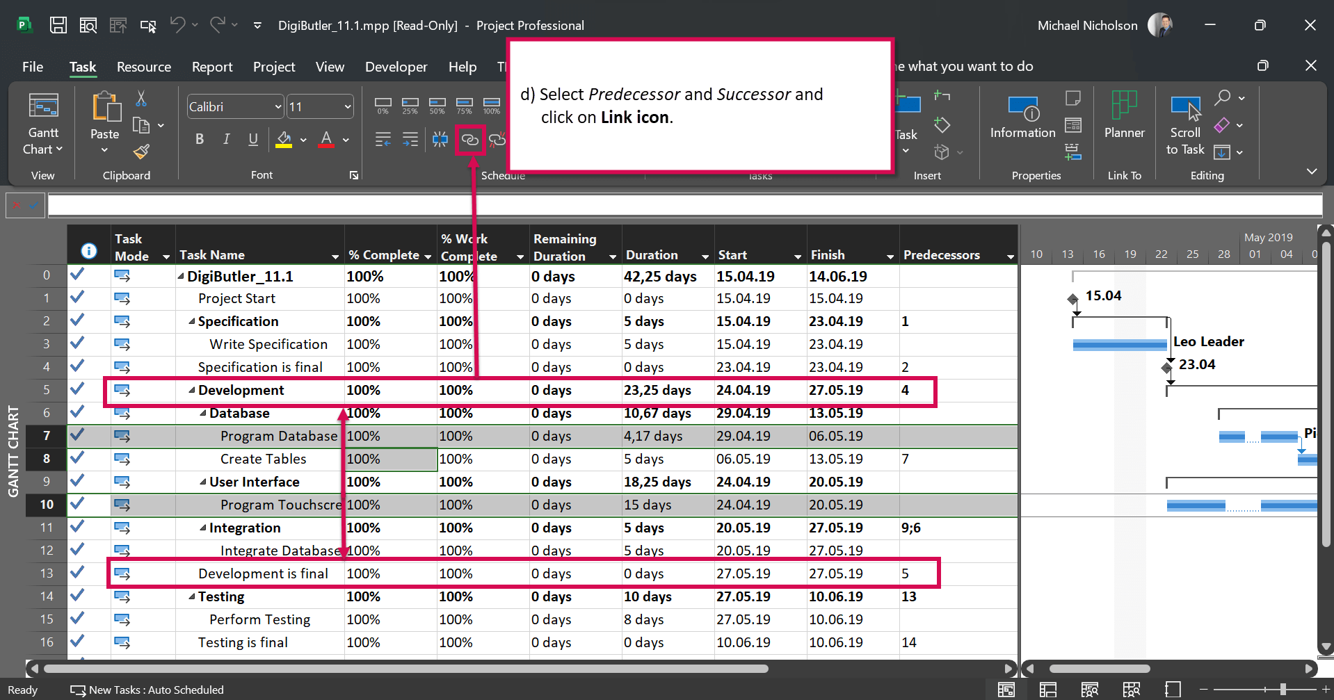The width and height of the screenshot is (1334, 700).
Task: Open the font size dropdown
Action: pos(346,106)
